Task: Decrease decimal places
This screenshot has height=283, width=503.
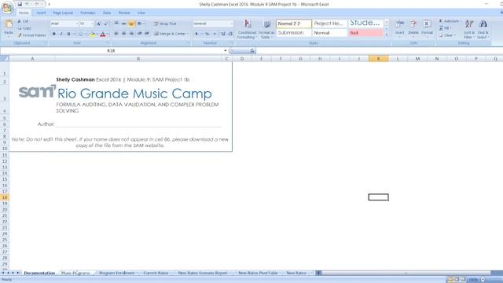Action: pyautogui.click(x=230, y=34)
